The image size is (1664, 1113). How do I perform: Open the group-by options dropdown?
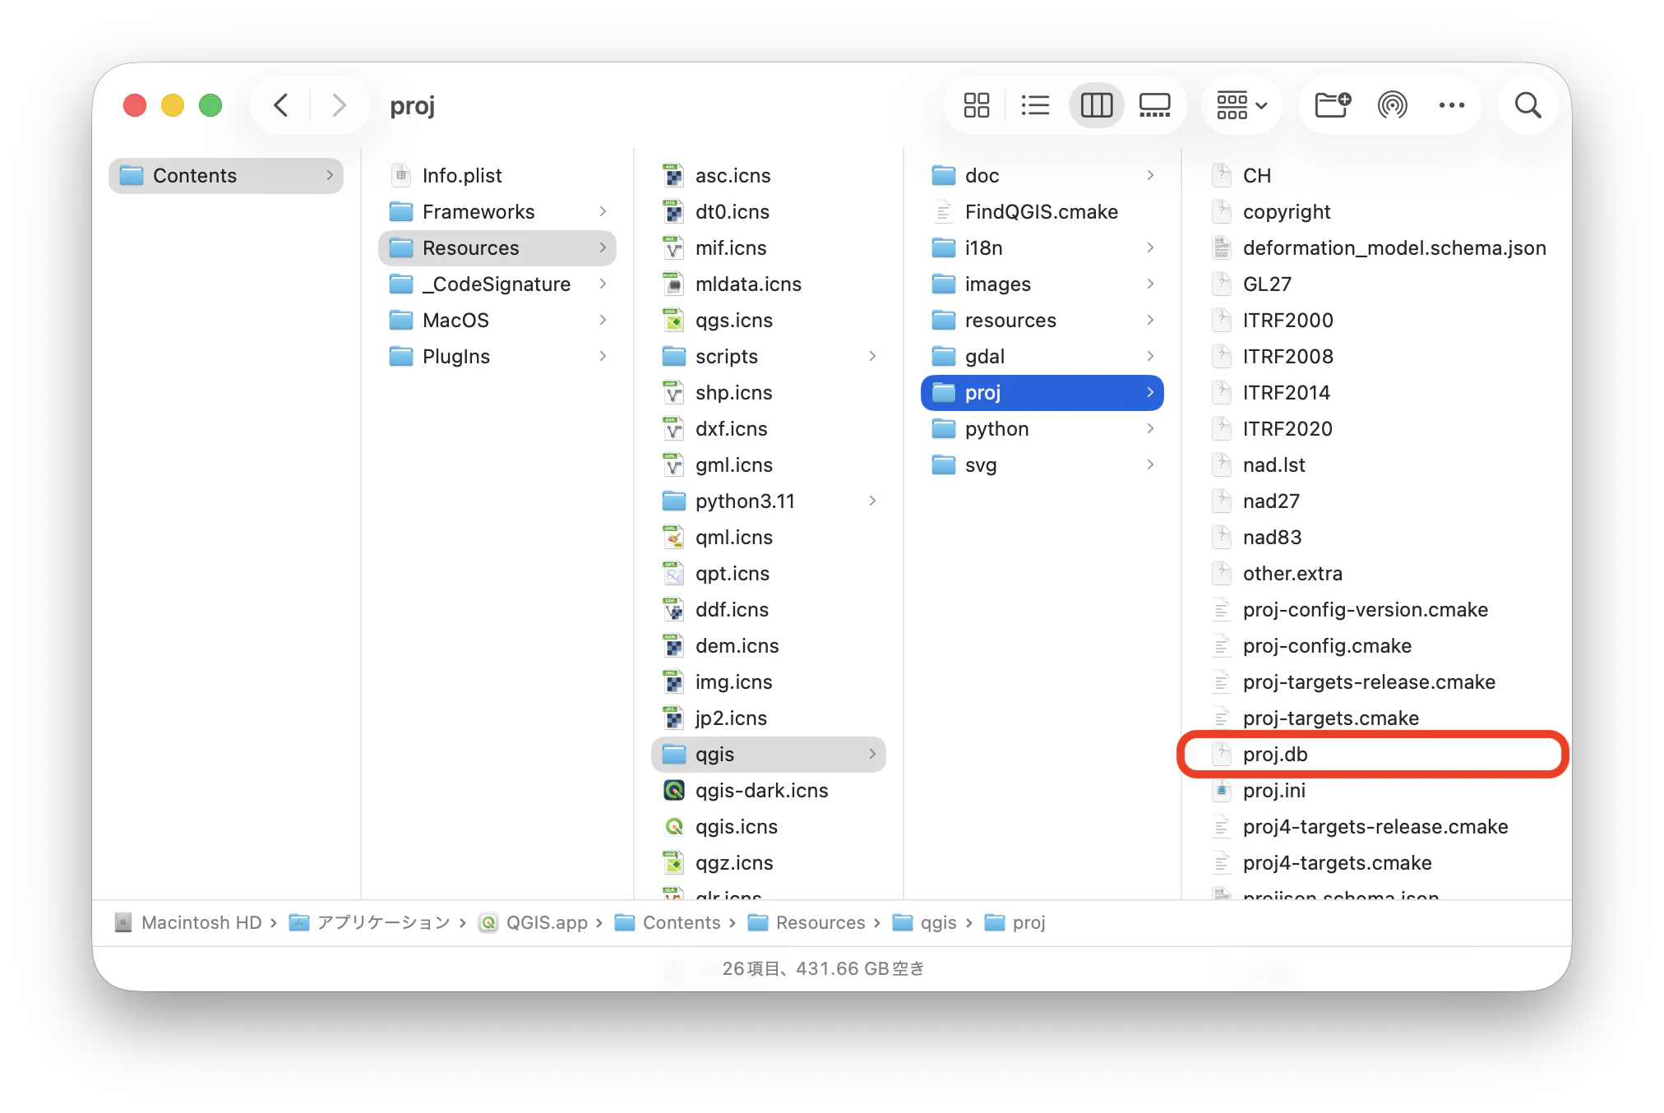1241,105
